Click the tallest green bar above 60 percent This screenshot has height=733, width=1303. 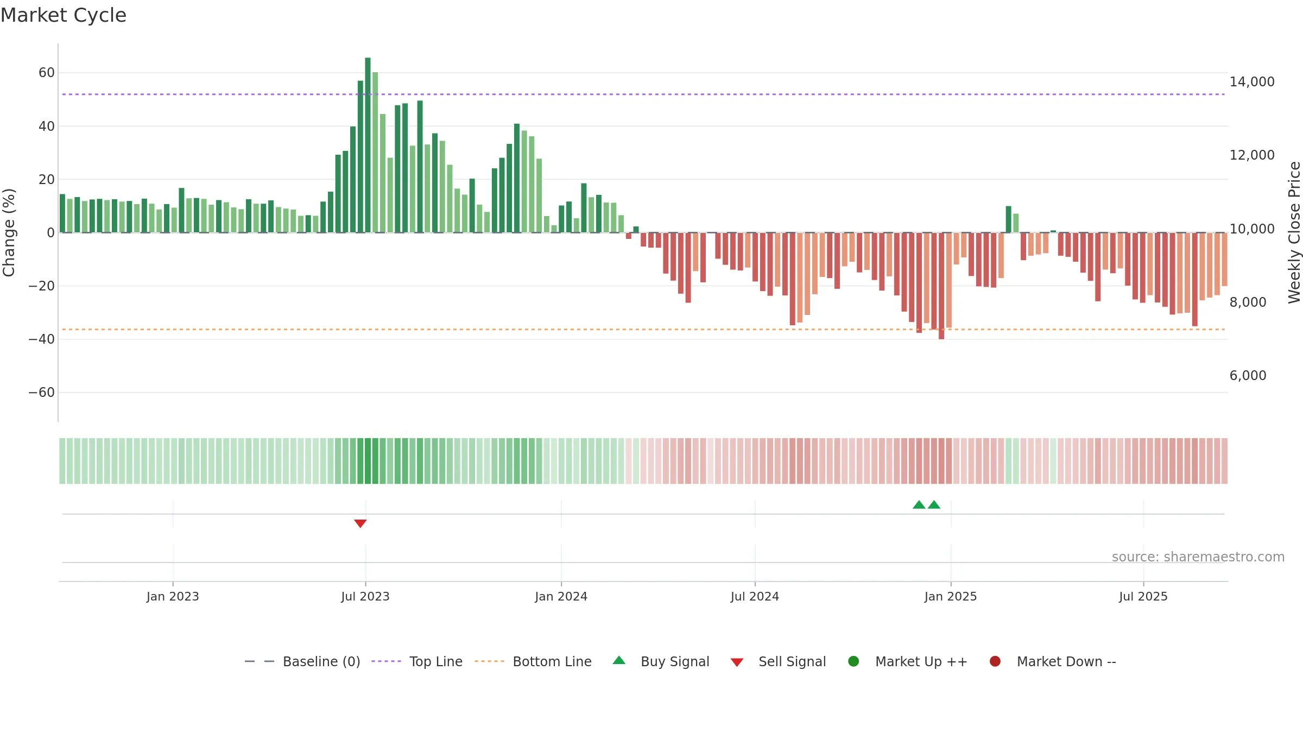(x=368, y=145)
